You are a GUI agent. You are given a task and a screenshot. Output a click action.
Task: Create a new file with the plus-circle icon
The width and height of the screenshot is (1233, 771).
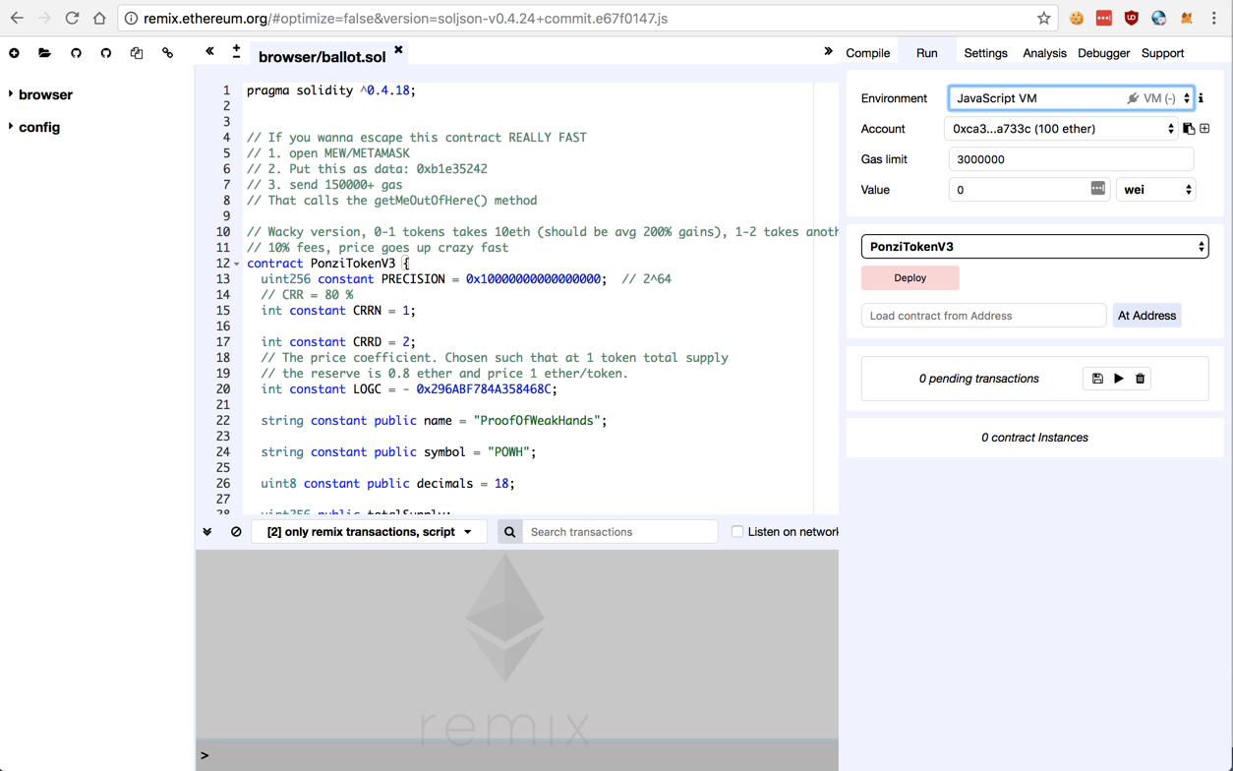coord(14,53)
